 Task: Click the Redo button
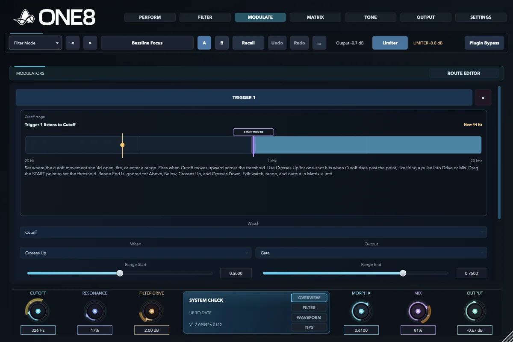click(x=299, y=43)
